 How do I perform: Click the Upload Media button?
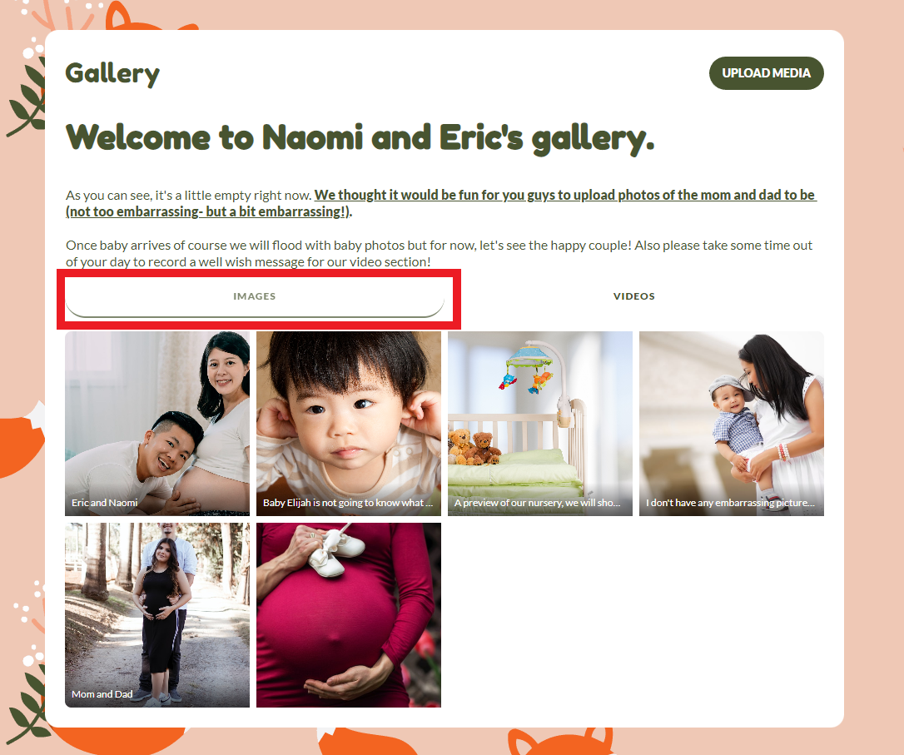(766, 73)
